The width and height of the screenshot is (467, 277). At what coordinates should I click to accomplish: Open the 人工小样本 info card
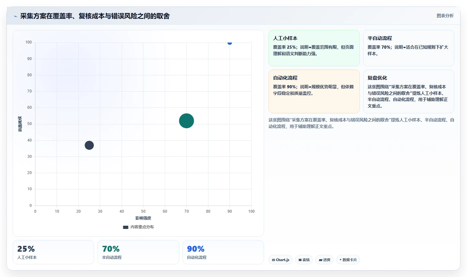[x=314, y=48]
